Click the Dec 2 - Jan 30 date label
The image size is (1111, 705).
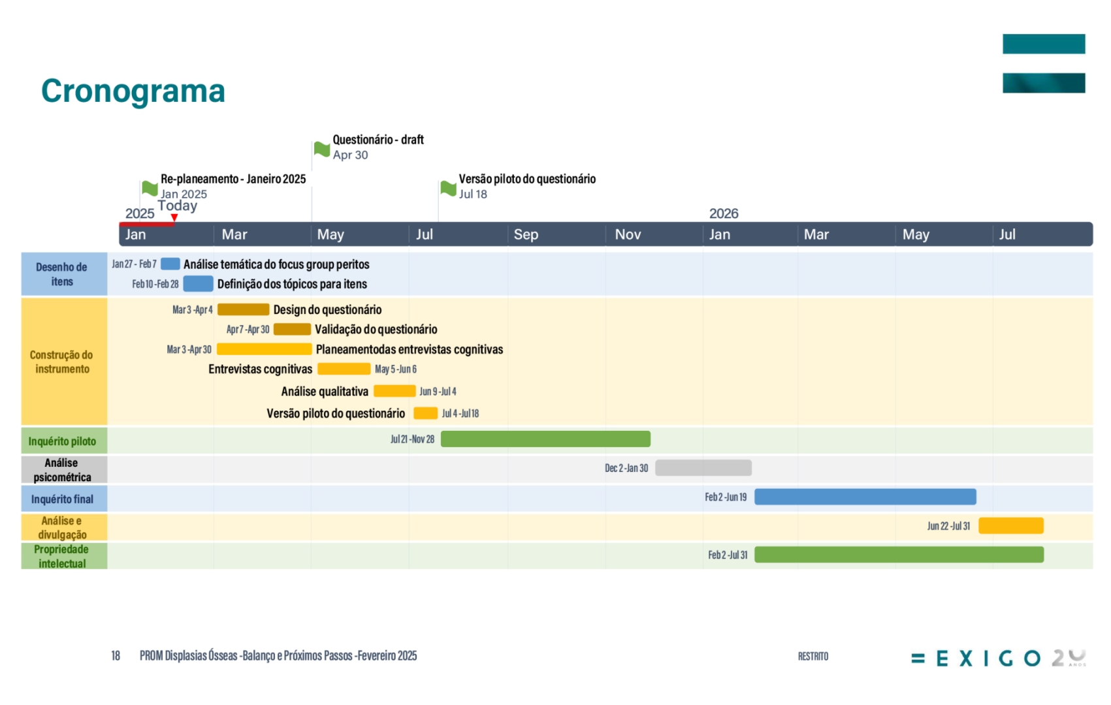point(626,468)
